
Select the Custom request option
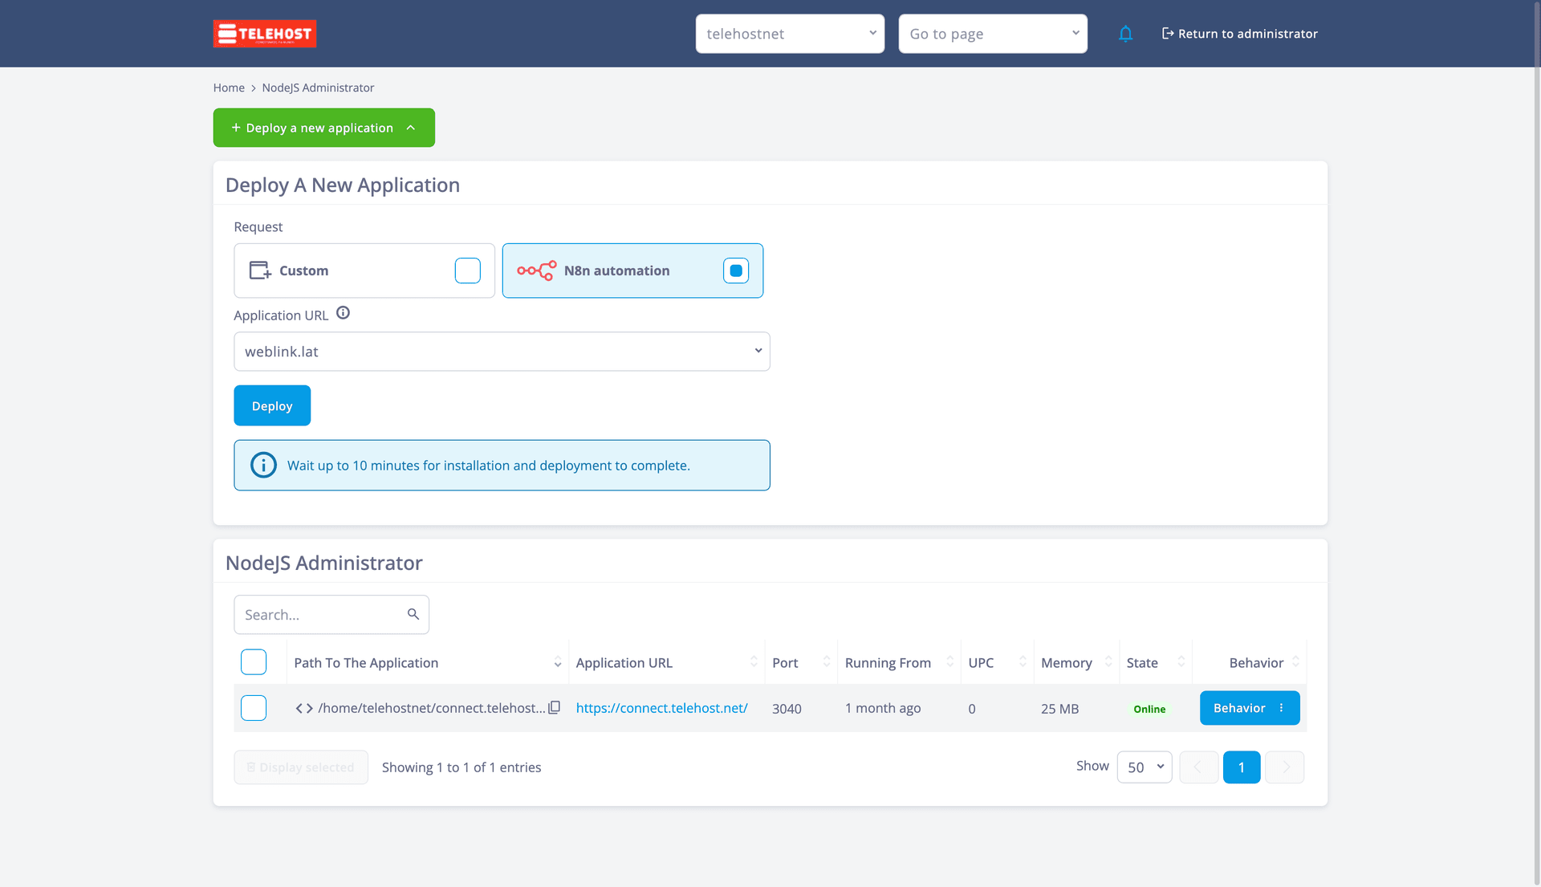coord(364,271)
